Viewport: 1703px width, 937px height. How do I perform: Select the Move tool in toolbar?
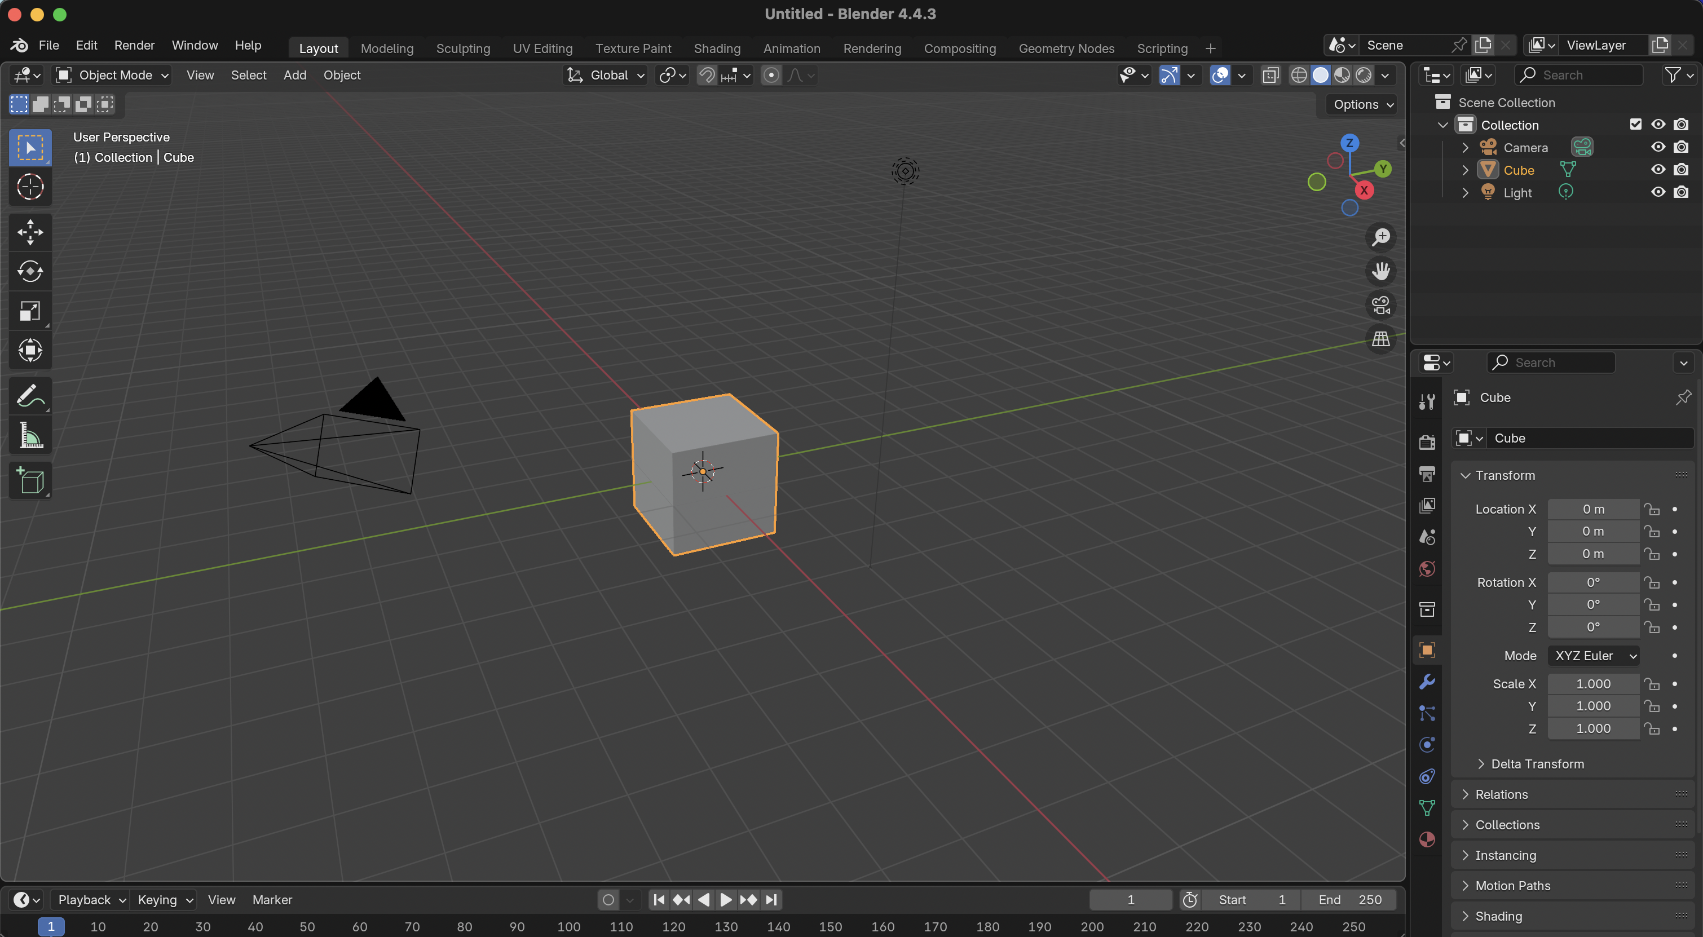click(x=30, y=232)
